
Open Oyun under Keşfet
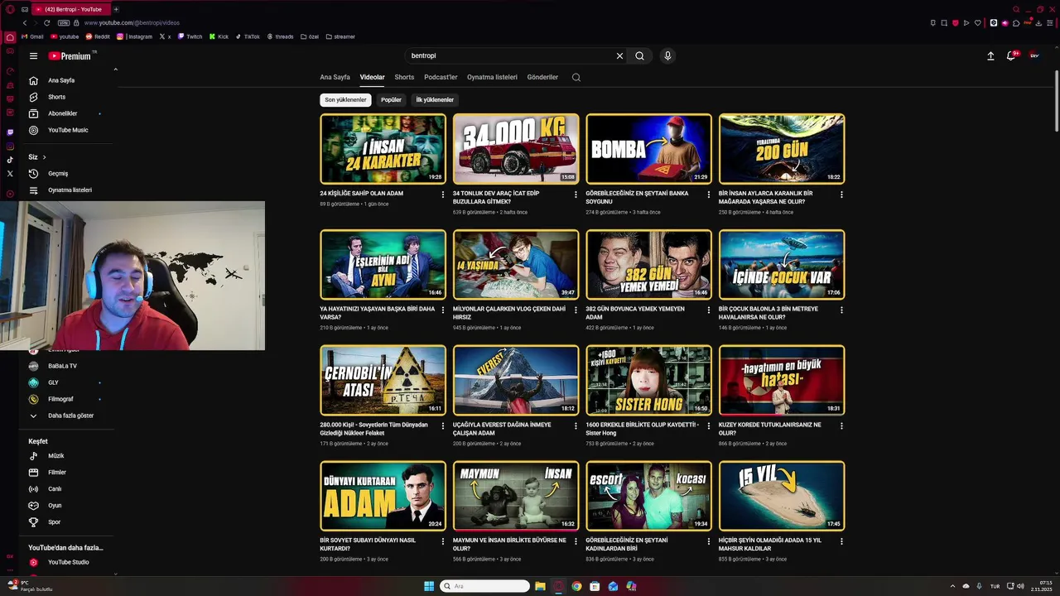click(x=55, y=506)
